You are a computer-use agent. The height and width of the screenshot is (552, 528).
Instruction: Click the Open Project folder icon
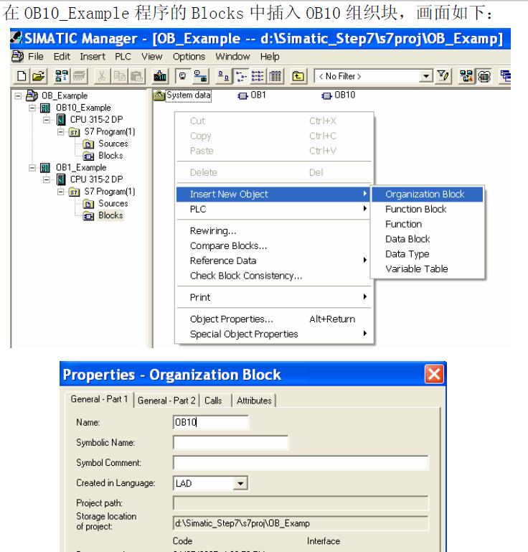[38, 76]
